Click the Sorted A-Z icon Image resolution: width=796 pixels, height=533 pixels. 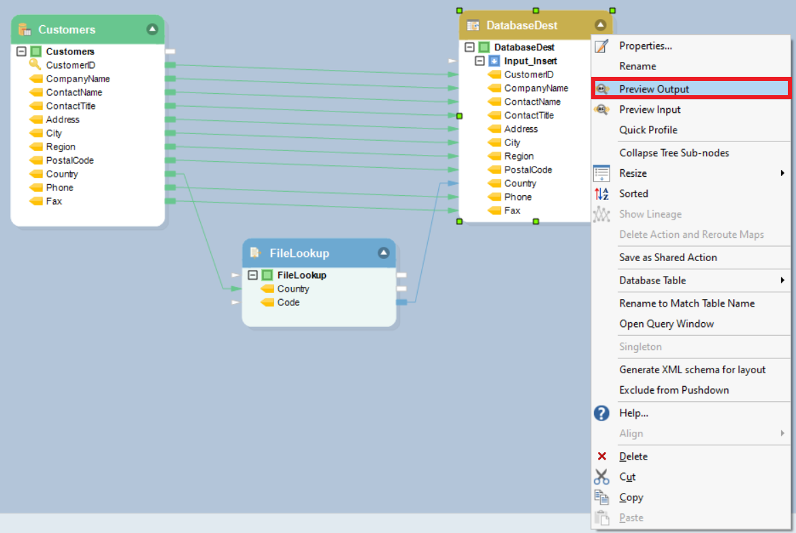point(601,194)
